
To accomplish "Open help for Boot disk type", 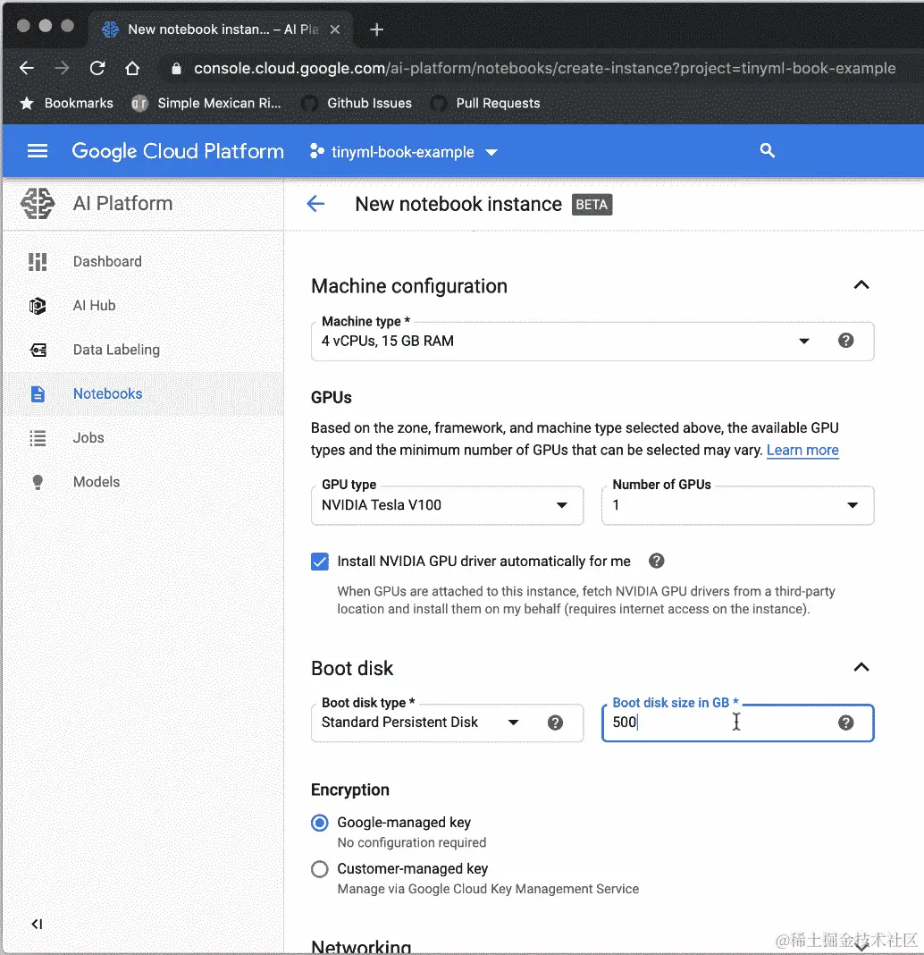I will pos(555,723).
